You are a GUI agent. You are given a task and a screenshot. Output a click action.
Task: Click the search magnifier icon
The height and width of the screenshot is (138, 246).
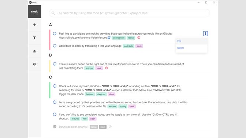point(53,13)
